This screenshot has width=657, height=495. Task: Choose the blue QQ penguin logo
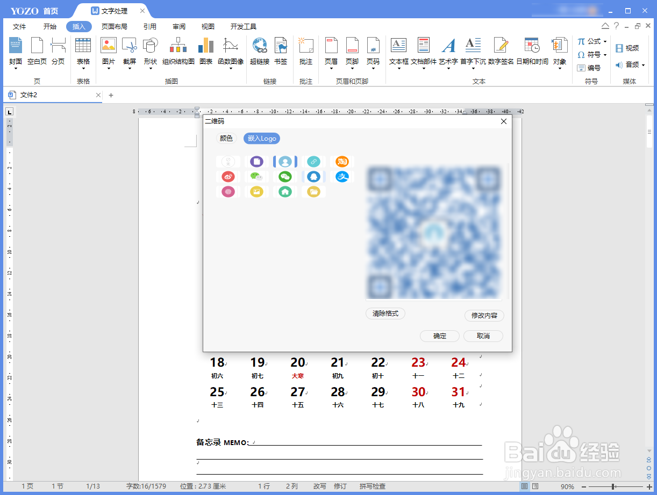point(313,177)
